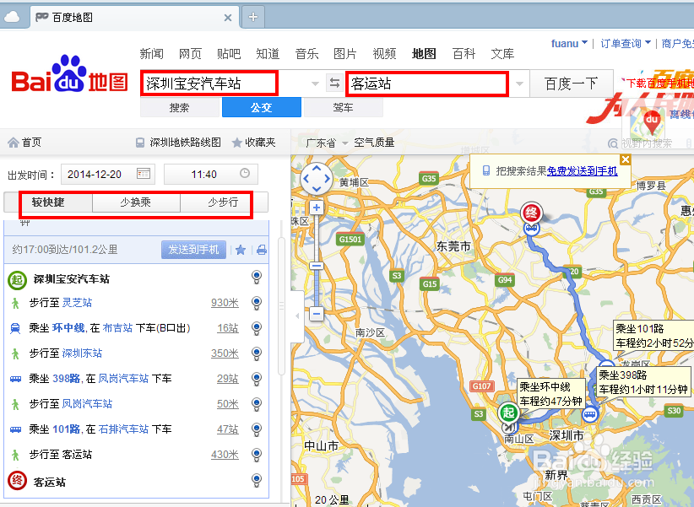Open clock picker for departure time
Viewport: 694px width, 507px height.
pos(245,173)
